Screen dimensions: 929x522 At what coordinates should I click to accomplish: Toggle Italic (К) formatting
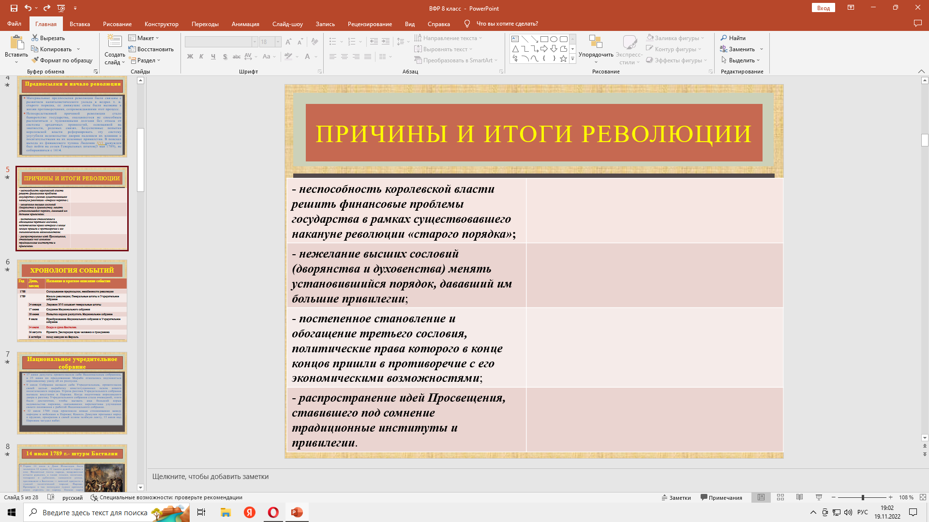[201, 57]
